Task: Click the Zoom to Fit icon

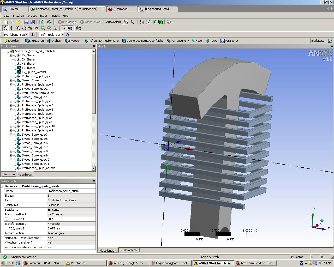Action: coord(31,28)
